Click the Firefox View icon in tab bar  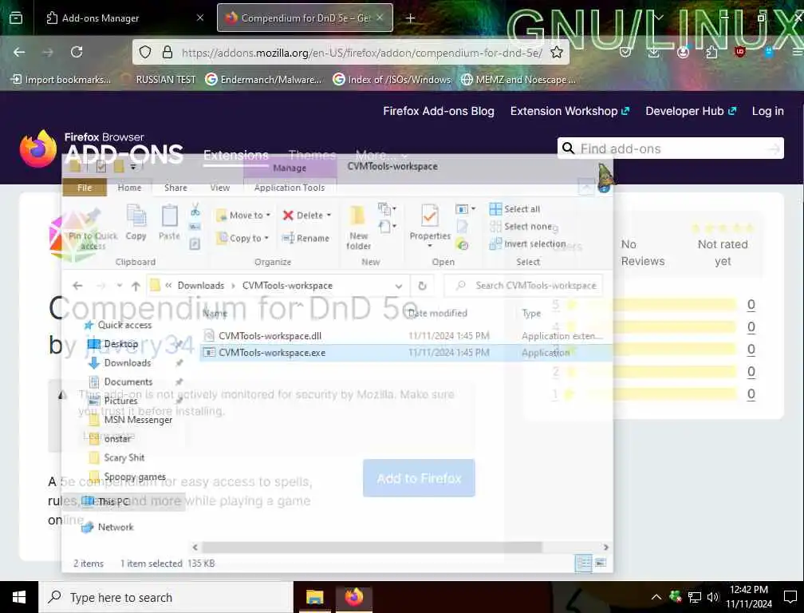point(16,18)
